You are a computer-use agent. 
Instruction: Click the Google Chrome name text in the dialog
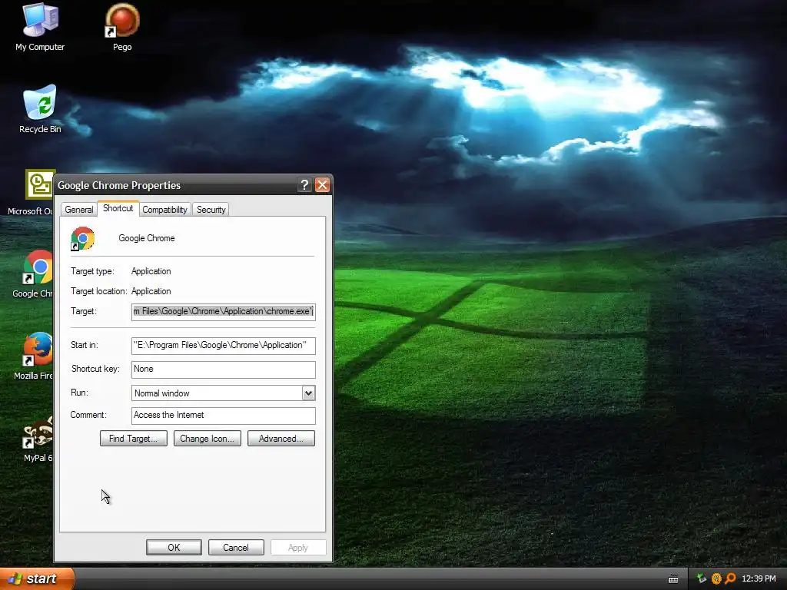(x=147, y=238)
